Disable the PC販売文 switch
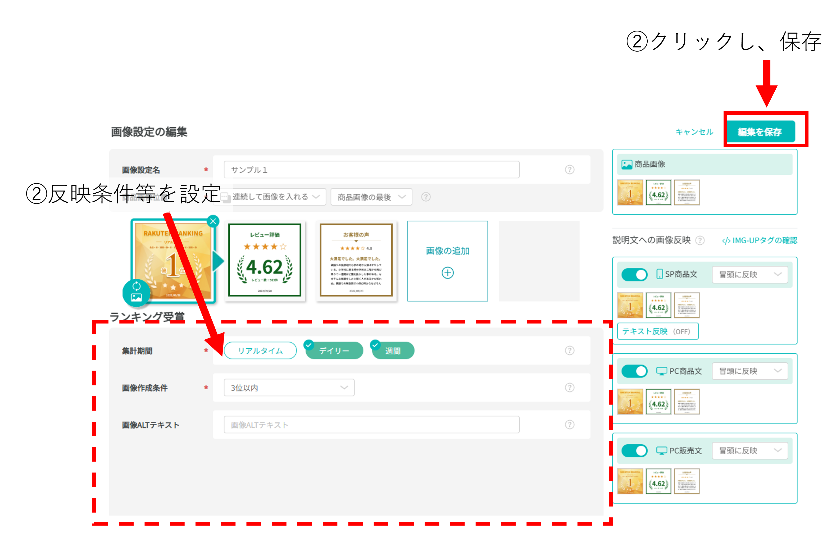Image resolution: width=836 pixels, height=551 pixels. pos(634,450)
